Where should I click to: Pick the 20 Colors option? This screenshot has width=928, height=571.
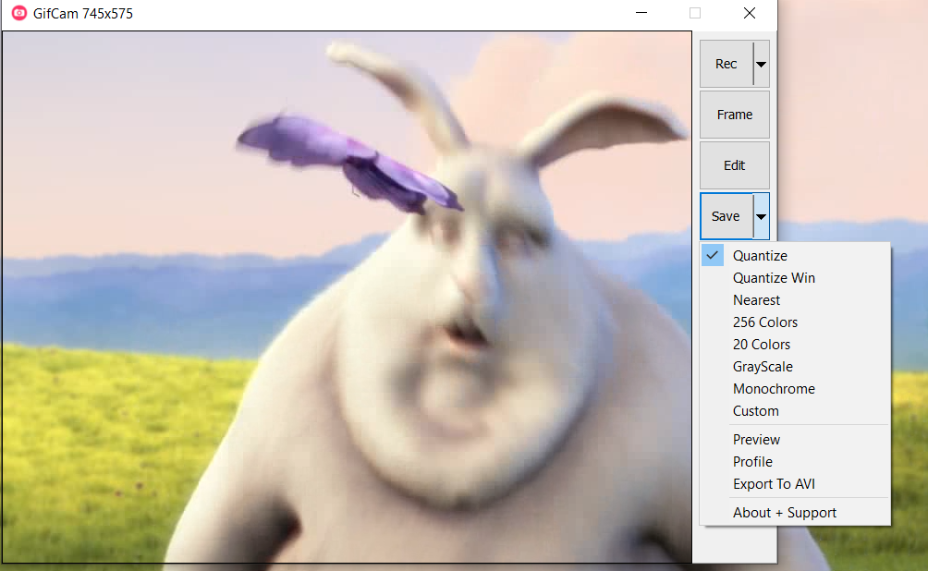point(796,345)
